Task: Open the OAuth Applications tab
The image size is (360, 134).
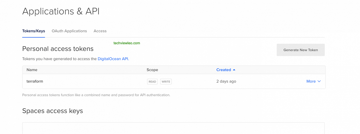Action: click(x=69, y=31)
